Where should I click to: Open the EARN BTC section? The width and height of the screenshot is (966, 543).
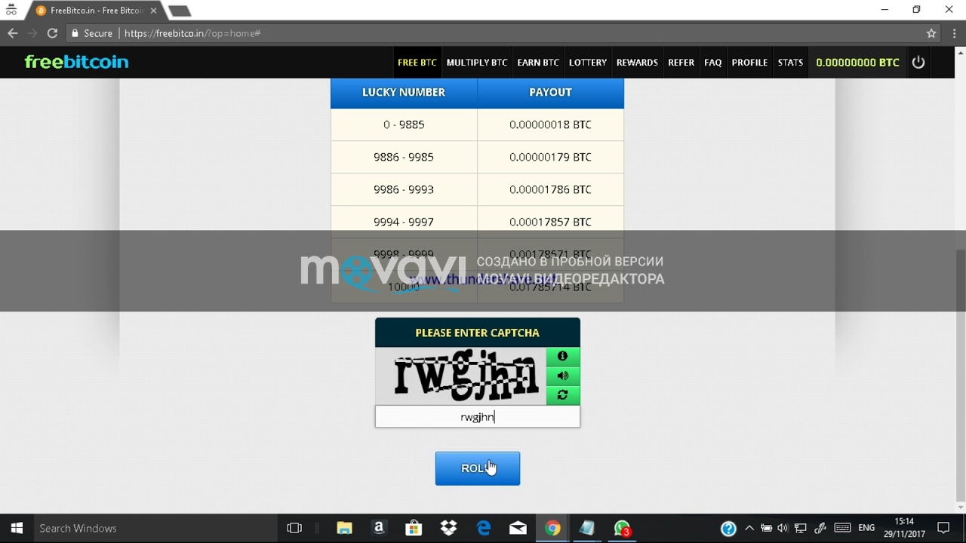click(538, 63)
